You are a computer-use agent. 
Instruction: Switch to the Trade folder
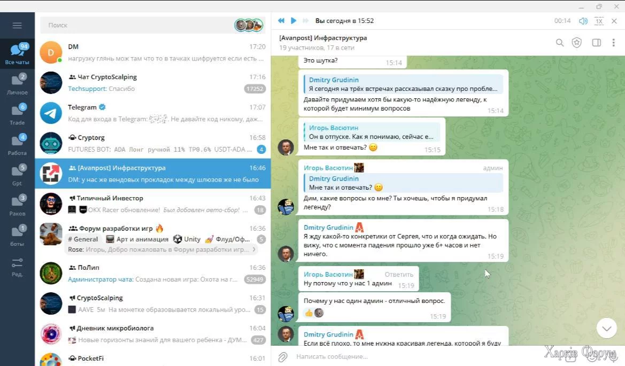tap(17, 115)
